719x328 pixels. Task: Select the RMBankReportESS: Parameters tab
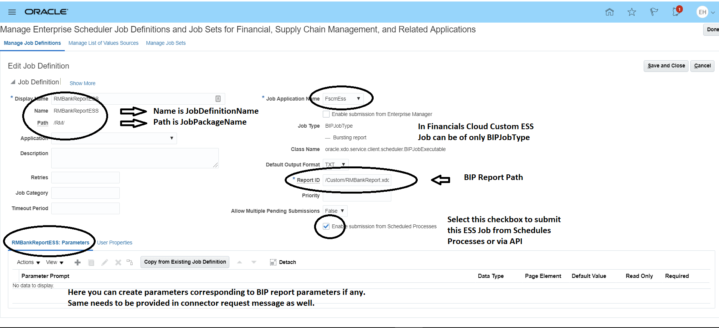pos(50,243)
